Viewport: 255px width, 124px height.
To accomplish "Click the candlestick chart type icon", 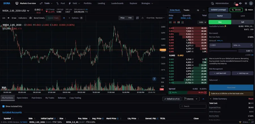I will pos(8,18).
